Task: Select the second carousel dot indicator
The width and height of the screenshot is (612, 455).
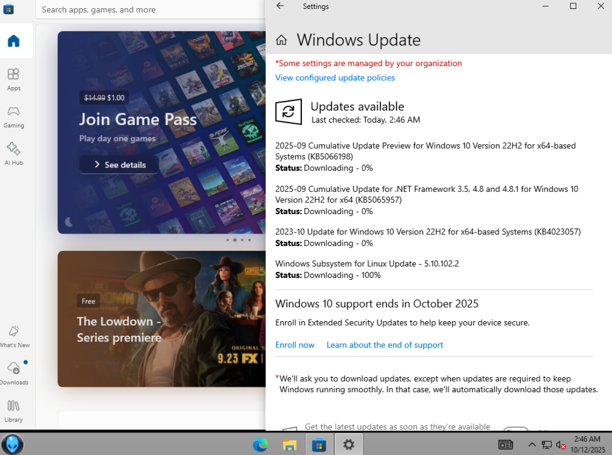Action: (235, 240)
